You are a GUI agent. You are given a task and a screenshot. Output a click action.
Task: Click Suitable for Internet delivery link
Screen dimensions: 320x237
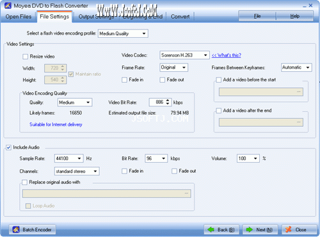pyautogui.click(x=56, y=124)
